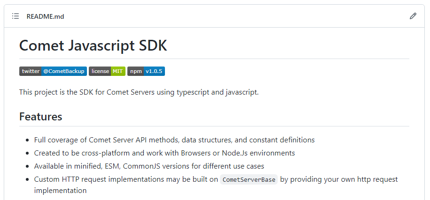The width and height of the screenshot is (430, 200).
Task: Click the twitter @CometBackup badge
Action: pos(53,71)
